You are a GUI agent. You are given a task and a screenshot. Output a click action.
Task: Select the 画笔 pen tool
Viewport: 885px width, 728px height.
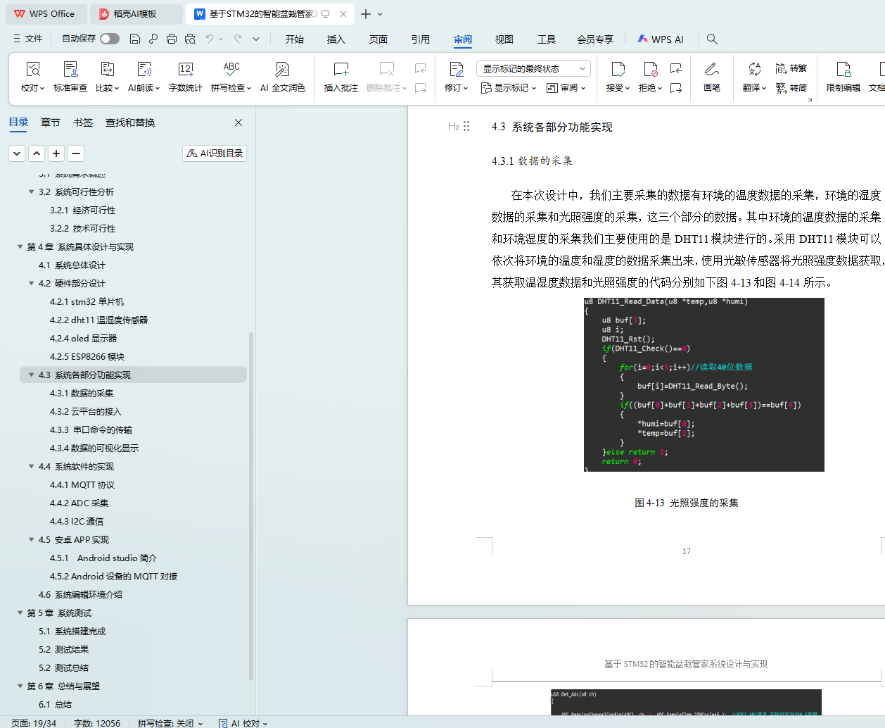(711, 77)
